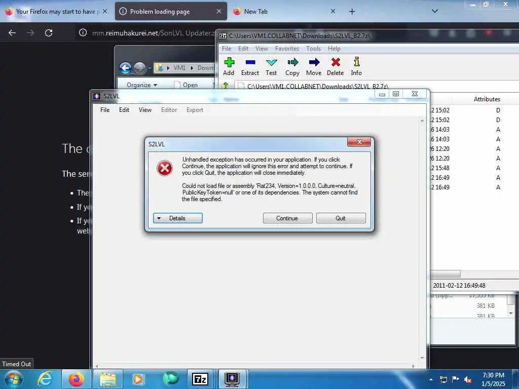
Task: Open the Organize dropdown in Explorer
Action: tap(142, 85)
